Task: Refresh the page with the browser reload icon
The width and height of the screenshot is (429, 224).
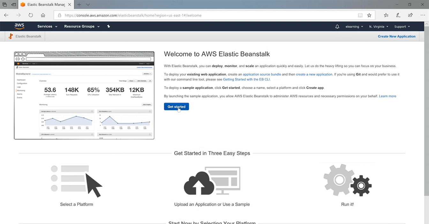Action: [x=31, y=15]
